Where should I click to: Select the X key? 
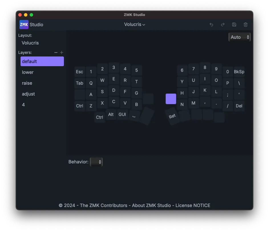pyautogui.click(x=102, y=103)
